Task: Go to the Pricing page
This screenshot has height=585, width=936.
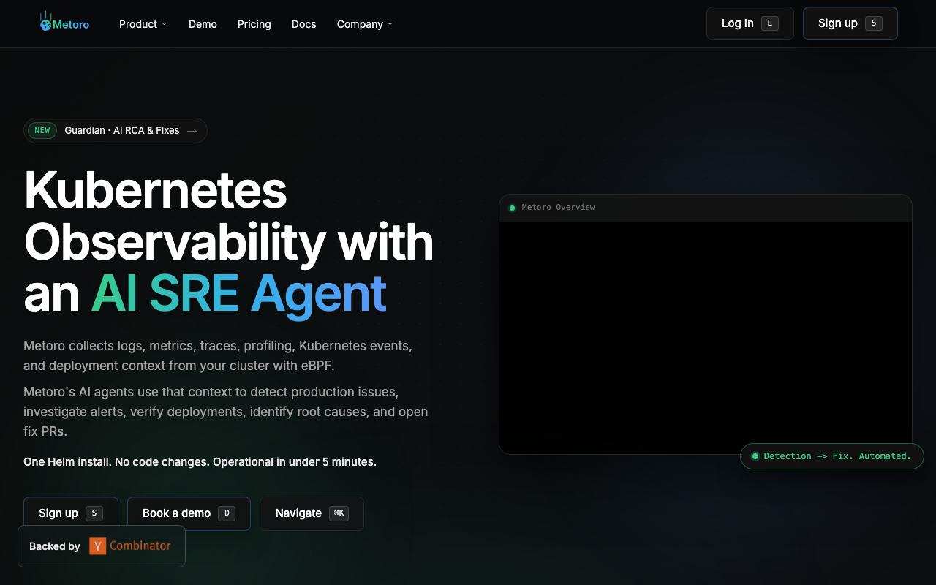Action: tap(254, 24)
